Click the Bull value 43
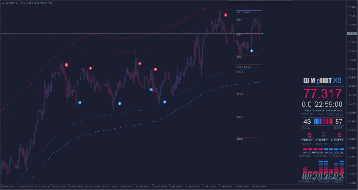This screenshot has height=190, width=358. click(307, 122)
